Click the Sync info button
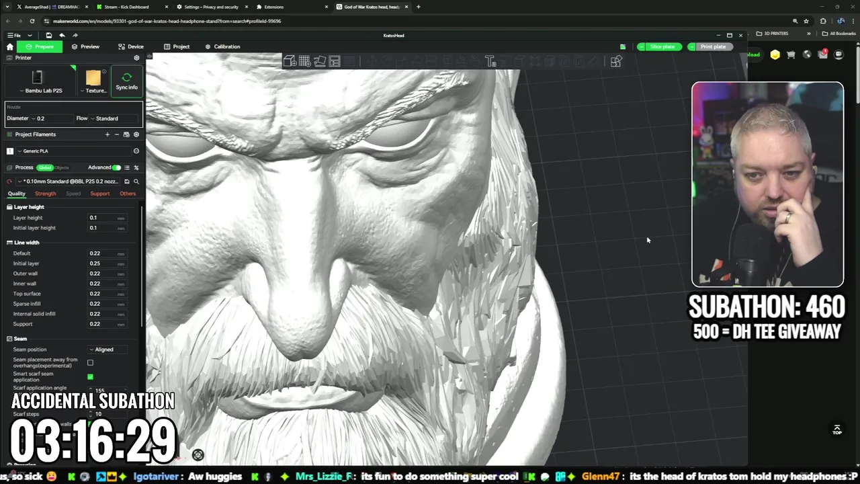 click(126, 81)
